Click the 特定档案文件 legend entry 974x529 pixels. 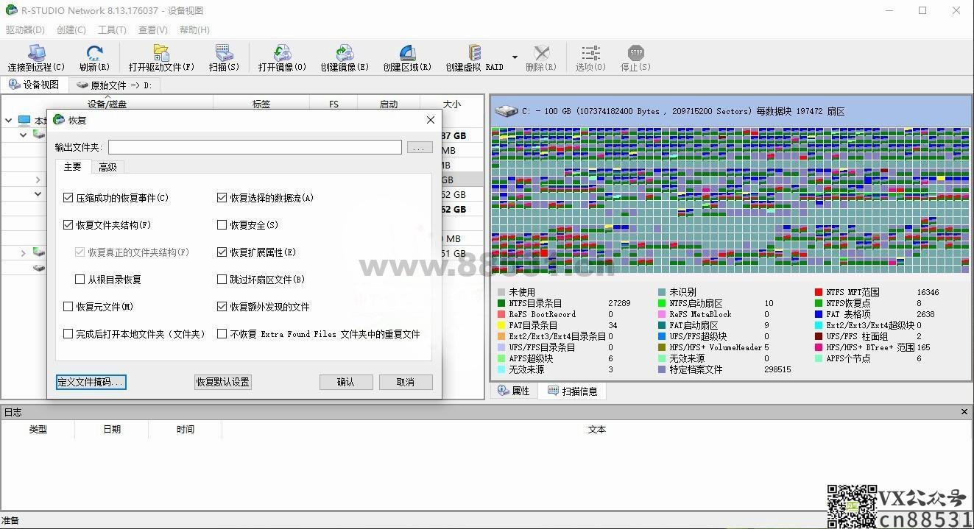[696, 369]
